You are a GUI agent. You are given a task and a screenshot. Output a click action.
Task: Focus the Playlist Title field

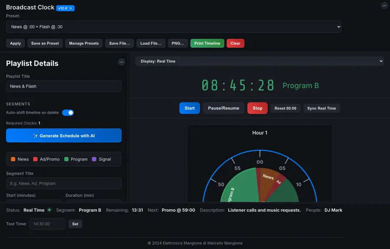pyautogui.click(x=64, y=86)
